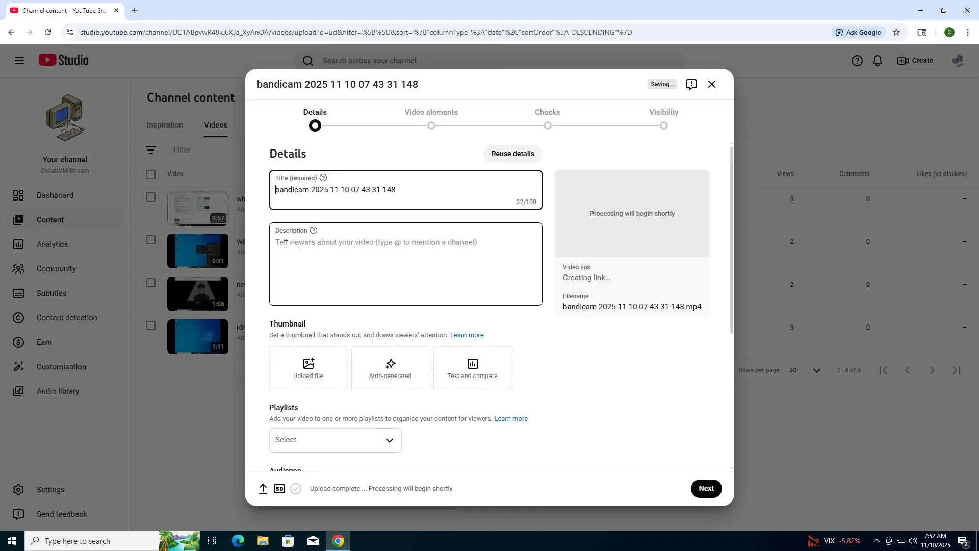Switch to the Inspiration tab
Image resolution: width=979 pixels, height=551 pixels.
click(165, 125)
